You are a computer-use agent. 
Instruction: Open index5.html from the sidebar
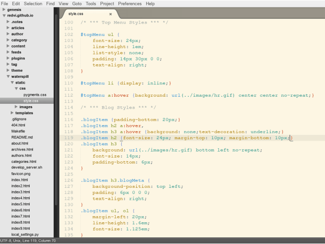click(21, 204)
